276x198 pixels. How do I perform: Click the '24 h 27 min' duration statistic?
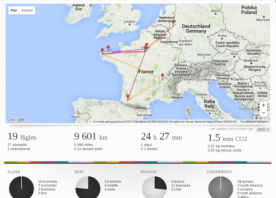pyautogui.click(x=161, y=136)
